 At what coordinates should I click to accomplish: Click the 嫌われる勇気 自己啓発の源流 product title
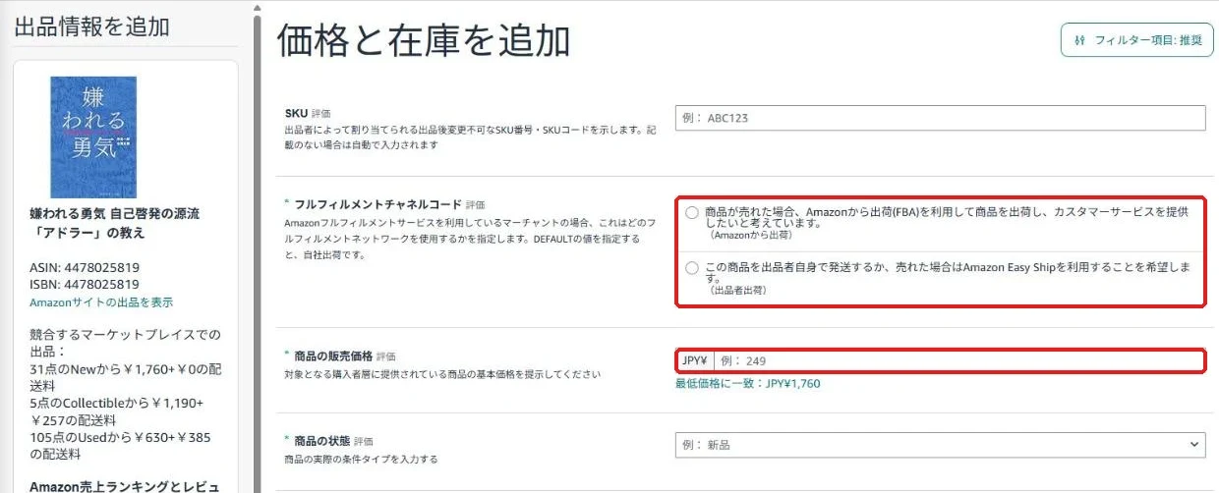click(115, 223)
